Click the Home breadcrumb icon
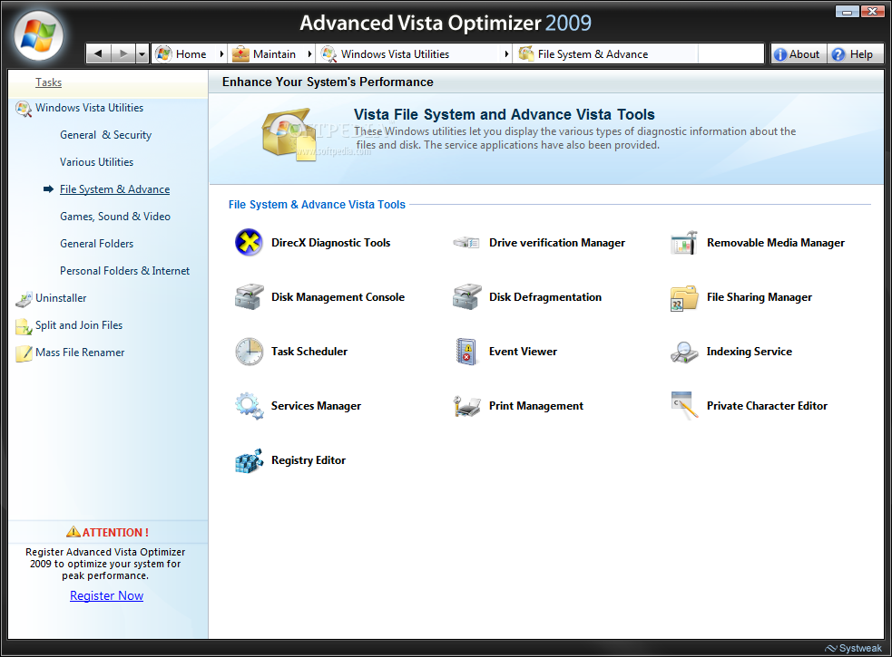The image size is (892, 657). [164, 54]
